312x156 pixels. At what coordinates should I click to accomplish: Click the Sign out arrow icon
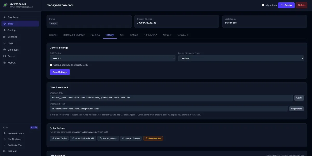click(5, 151)
